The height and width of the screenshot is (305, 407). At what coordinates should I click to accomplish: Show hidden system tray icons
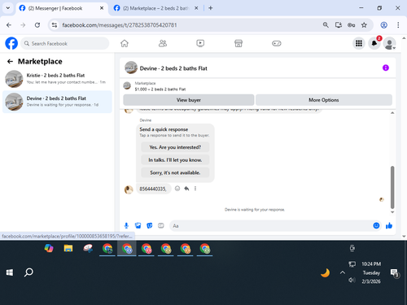click(343, 272)
